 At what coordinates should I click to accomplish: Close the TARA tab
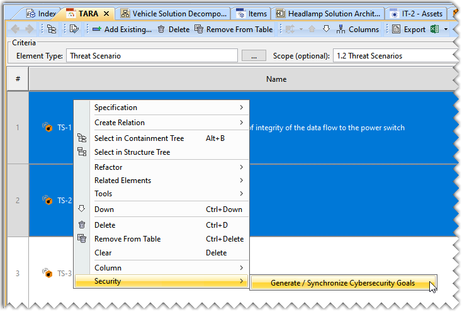(106, 13)
